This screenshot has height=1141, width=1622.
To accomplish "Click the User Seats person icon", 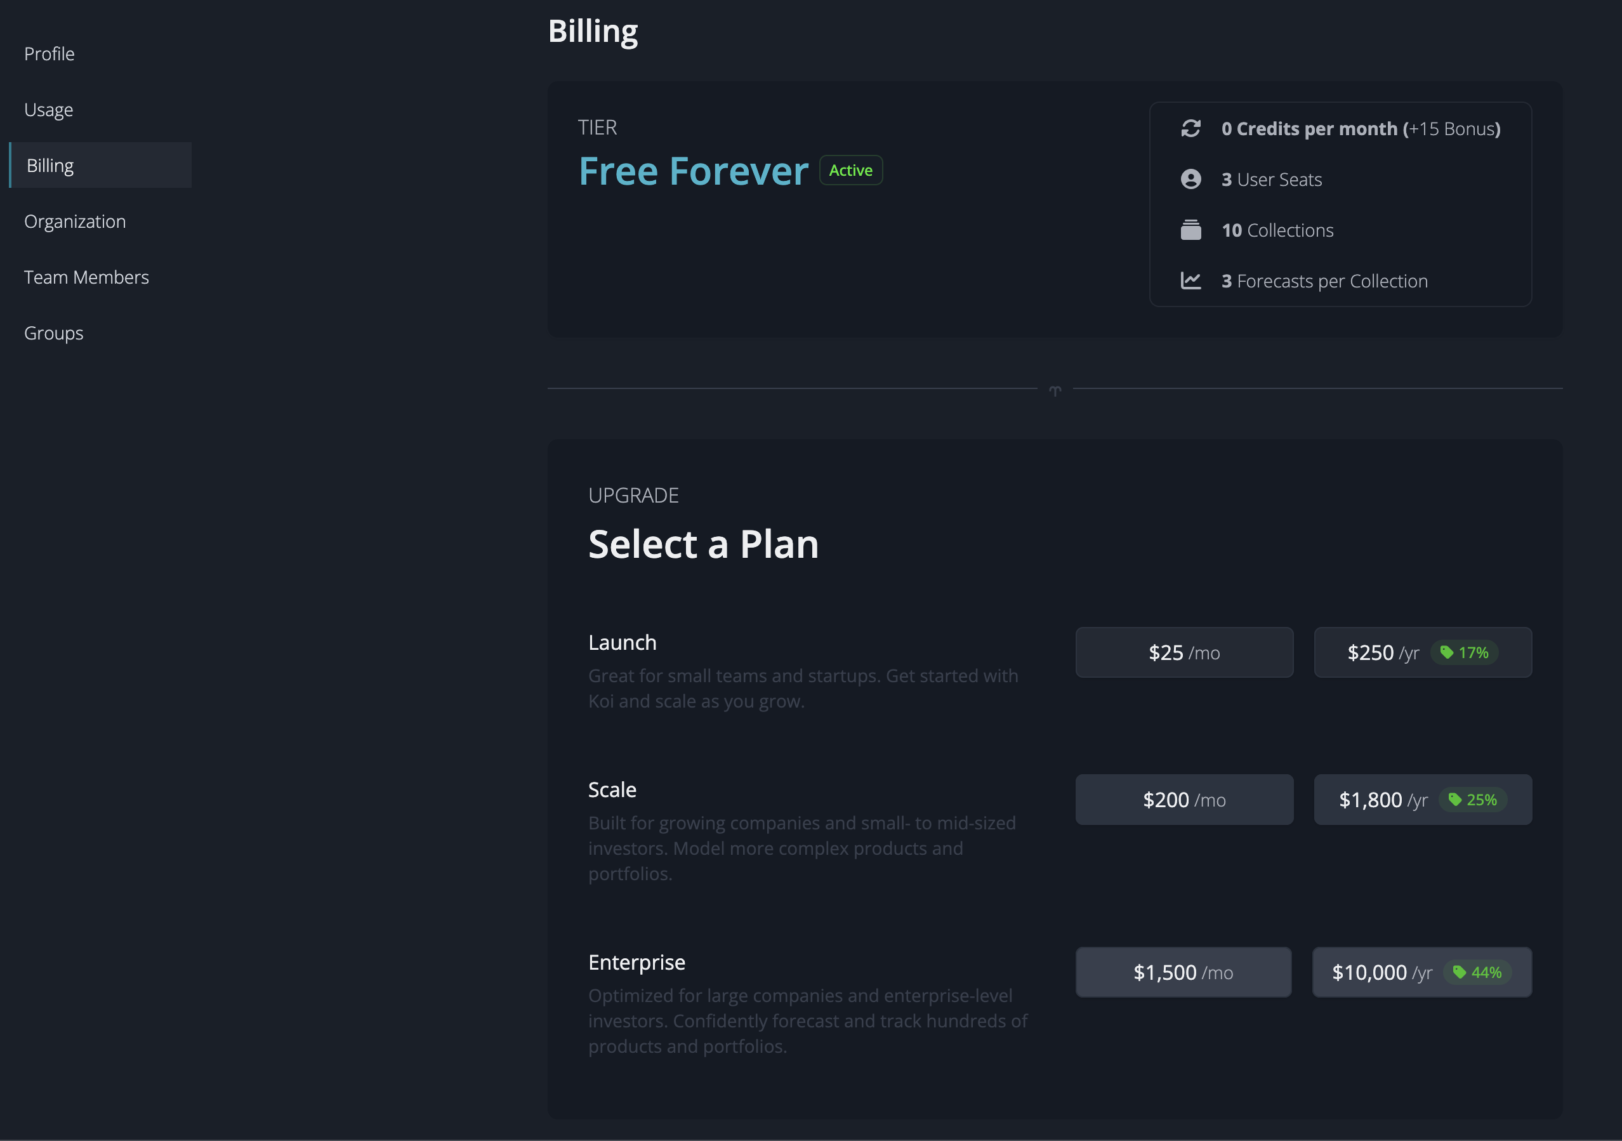I will point(1190,180).
